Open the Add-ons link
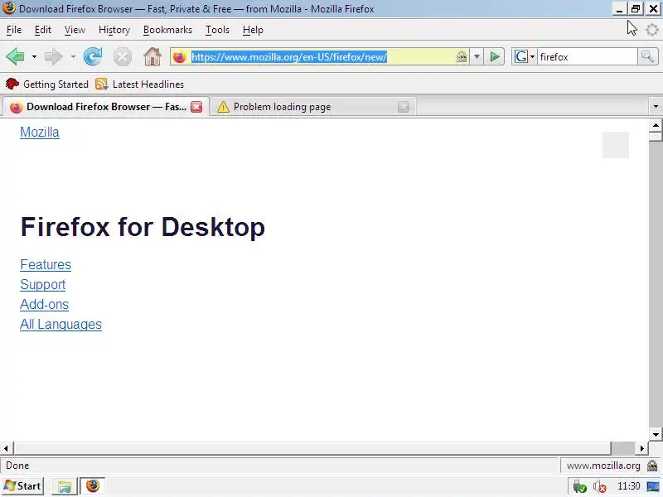Viewport: 663px width, 497px height. point(45,304)
